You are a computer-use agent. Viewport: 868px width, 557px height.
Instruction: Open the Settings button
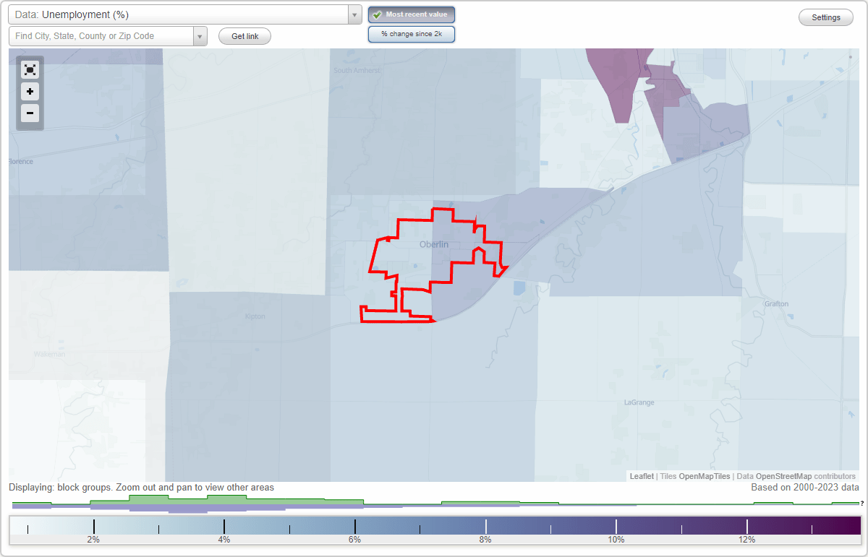click(x=826, y=18)
